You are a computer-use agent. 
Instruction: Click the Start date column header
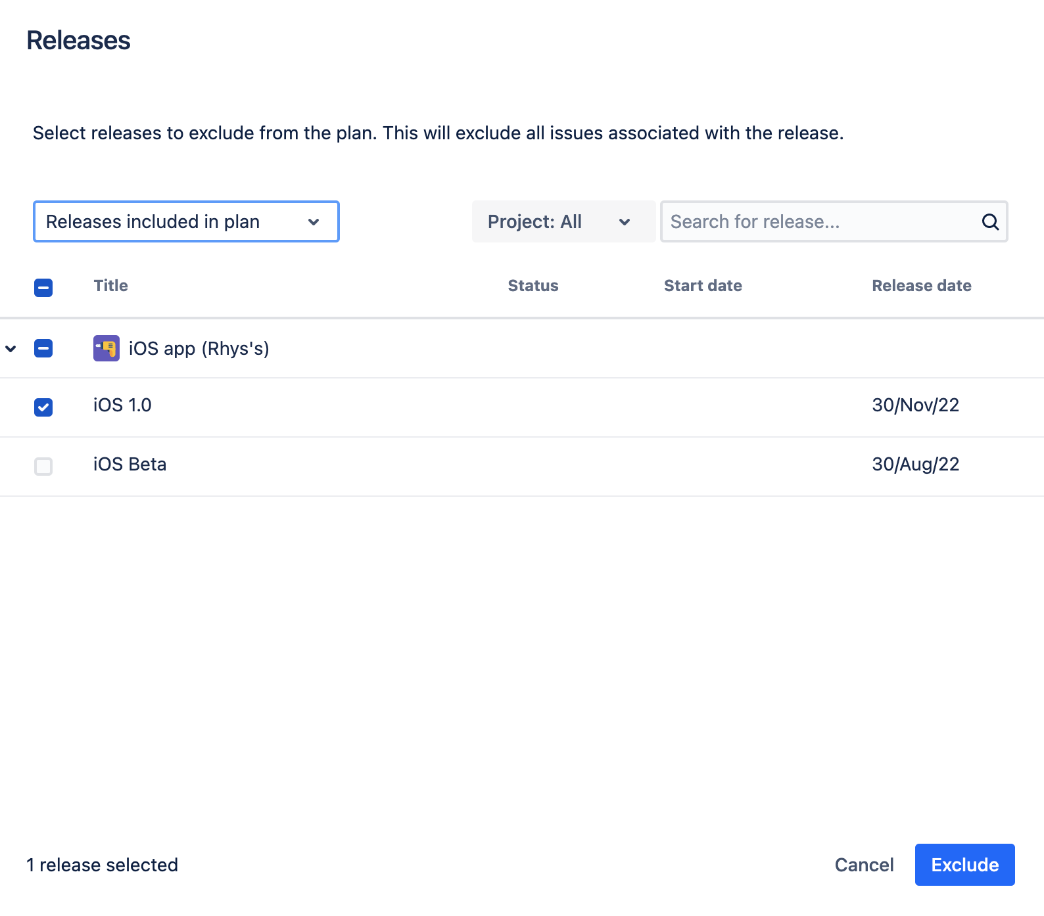(x=702, y=286)
